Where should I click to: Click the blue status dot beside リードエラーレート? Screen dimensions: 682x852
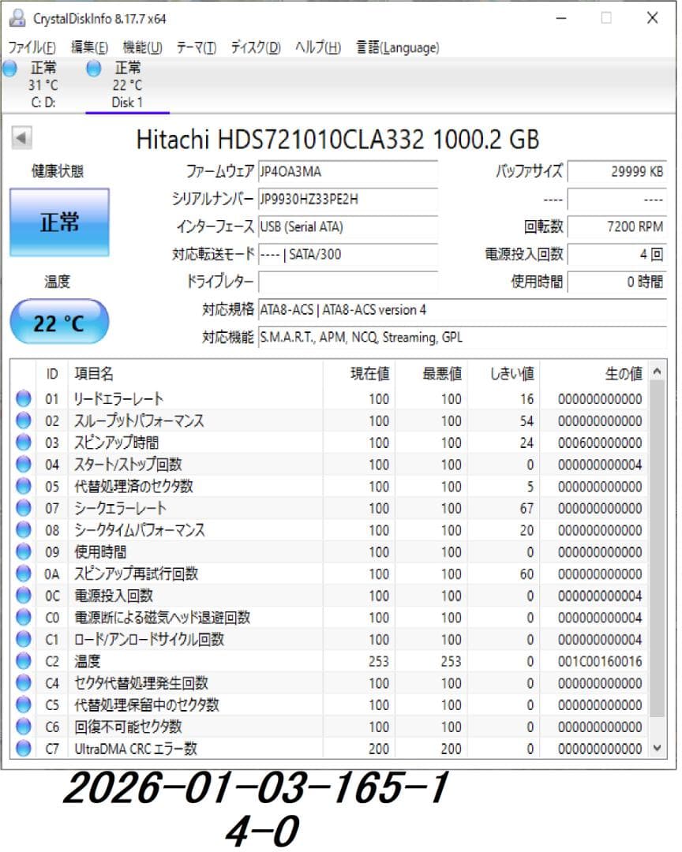click(x=24, y=399)
